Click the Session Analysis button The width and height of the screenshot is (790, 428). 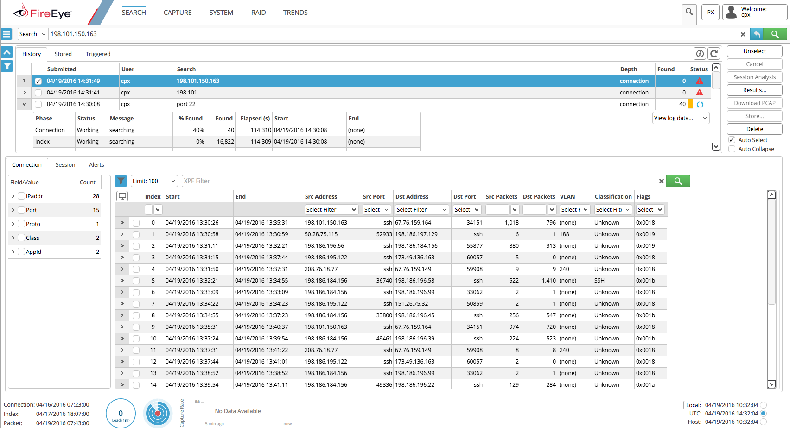[754, 77]
